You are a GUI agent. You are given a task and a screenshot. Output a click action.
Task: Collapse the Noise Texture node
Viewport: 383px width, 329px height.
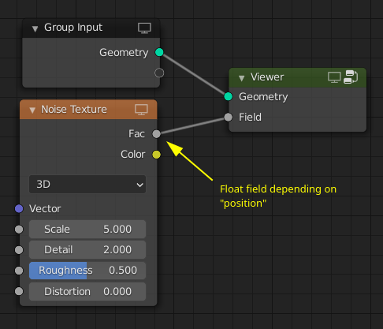click(x=32, y=110)
